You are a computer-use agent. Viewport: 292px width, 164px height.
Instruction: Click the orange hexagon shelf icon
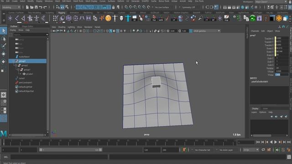[279, 18]
